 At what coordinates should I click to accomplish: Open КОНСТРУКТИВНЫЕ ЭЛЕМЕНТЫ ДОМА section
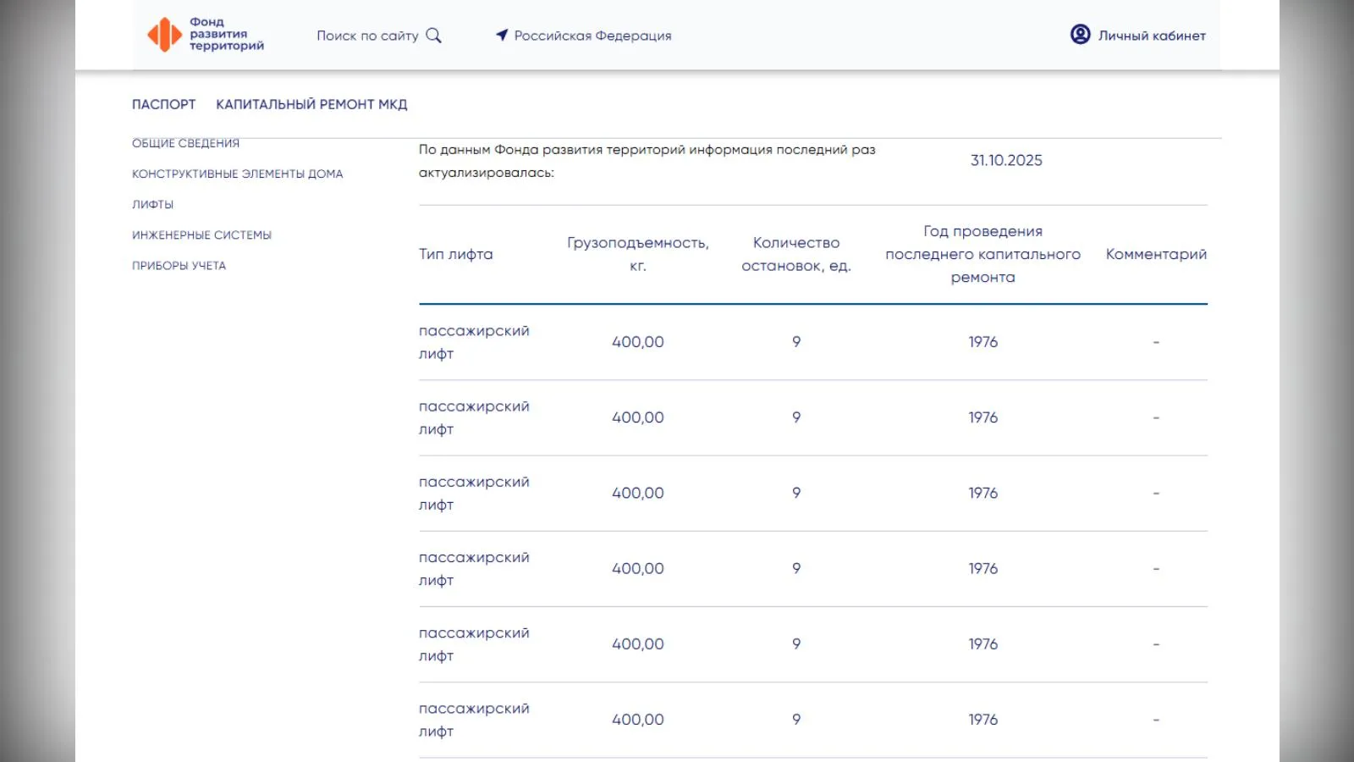coord(237,174)
